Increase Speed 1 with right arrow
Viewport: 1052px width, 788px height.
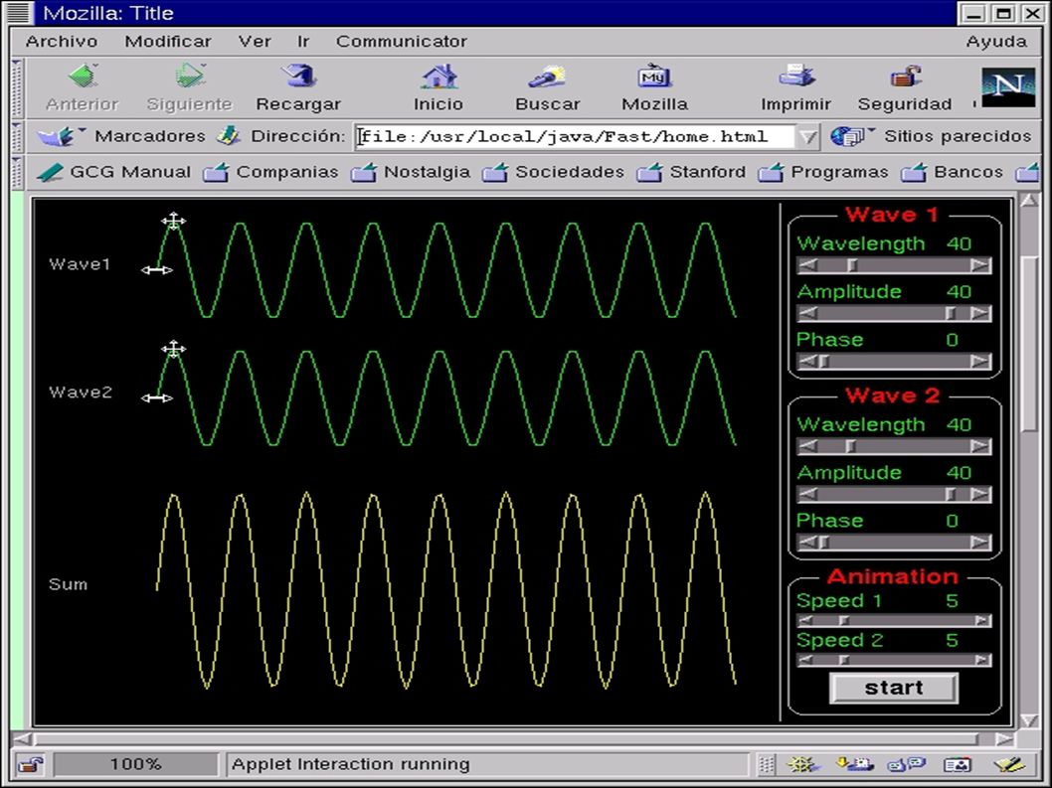pos(981,621)
